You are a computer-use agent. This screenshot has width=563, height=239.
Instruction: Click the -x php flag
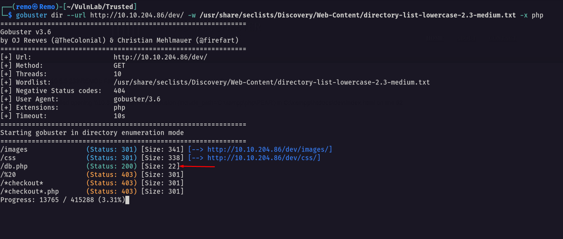tap(532, 15)
